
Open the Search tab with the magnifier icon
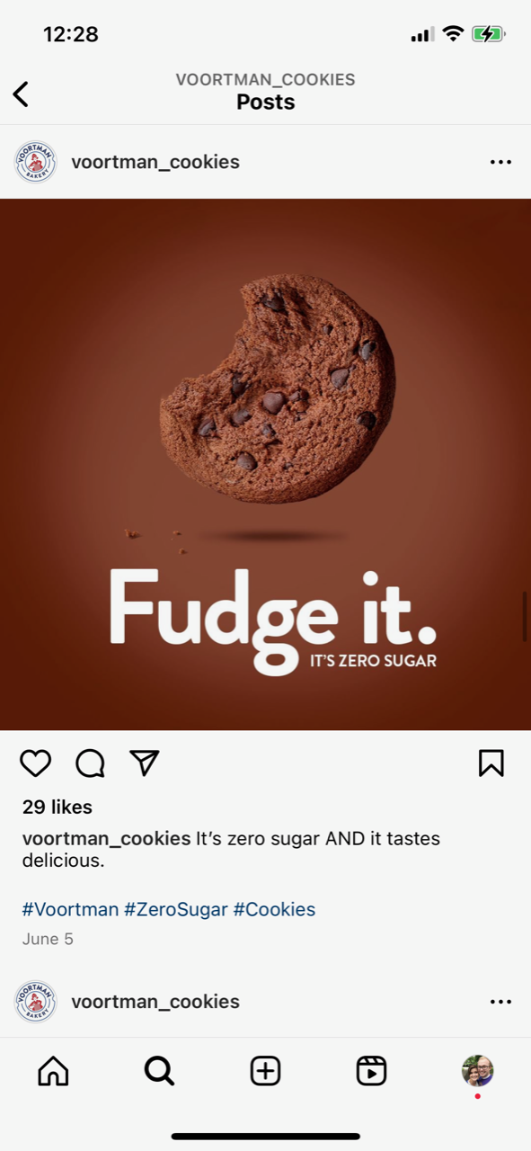click(159, 1071)
